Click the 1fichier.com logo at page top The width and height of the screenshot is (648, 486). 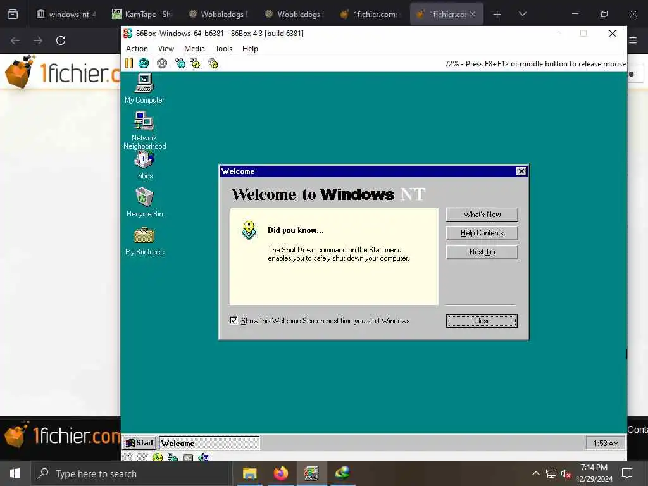click(x=62, y=72)
